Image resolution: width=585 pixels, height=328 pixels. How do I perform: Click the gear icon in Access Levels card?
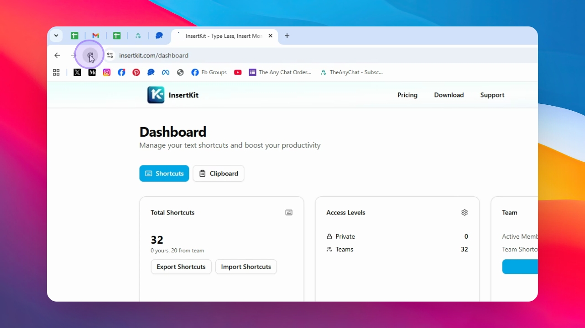[x=465, y=212]
